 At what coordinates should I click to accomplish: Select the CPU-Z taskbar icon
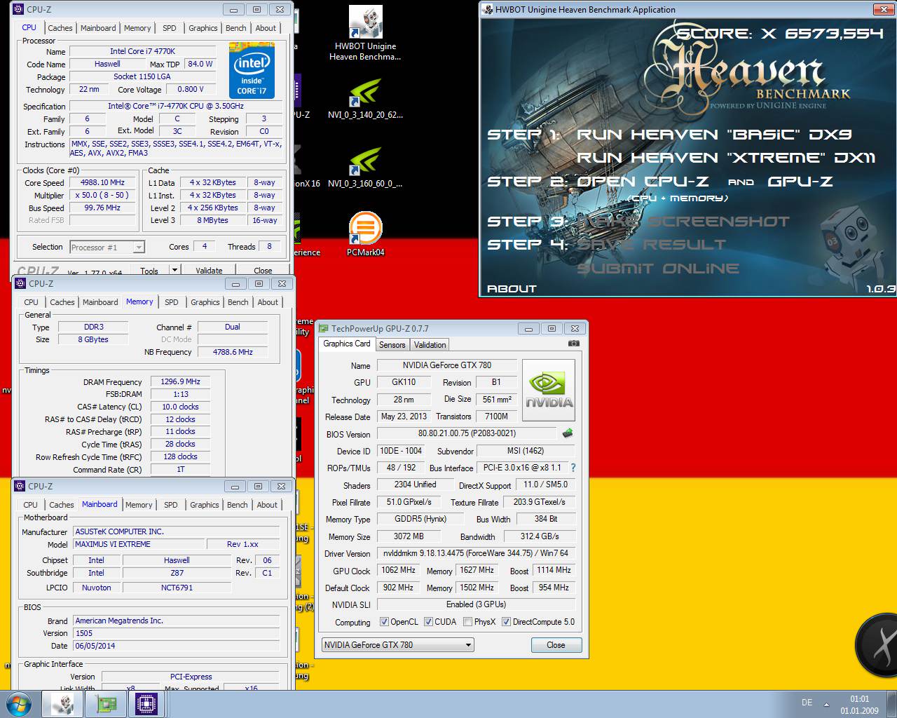click(x=146, y=704)
